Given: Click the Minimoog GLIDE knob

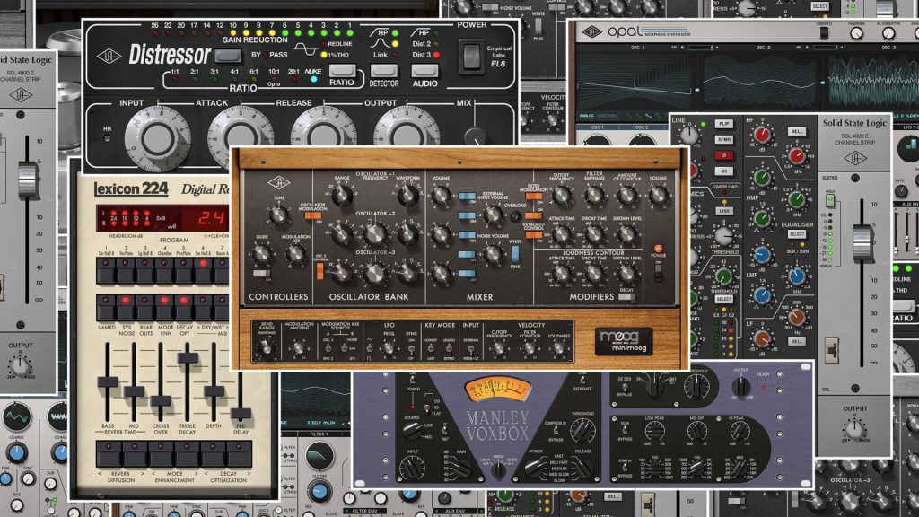Looking at the screenshot, I should pos(261,254).
